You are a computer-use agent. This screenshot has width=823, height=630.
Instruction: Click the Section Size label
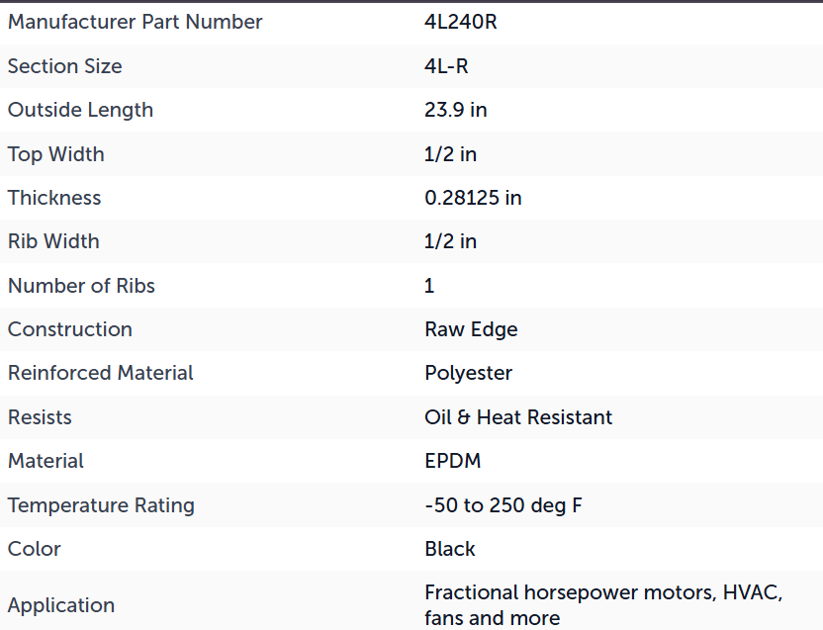coord(64,66)
